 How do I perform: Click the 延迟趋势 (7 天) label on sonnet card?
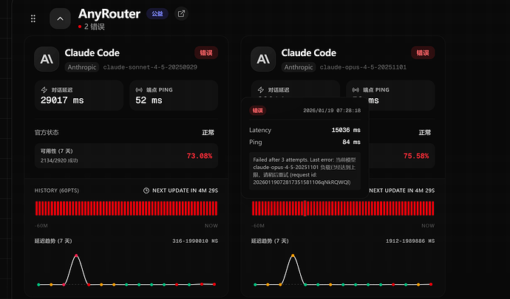pos(53,241)
